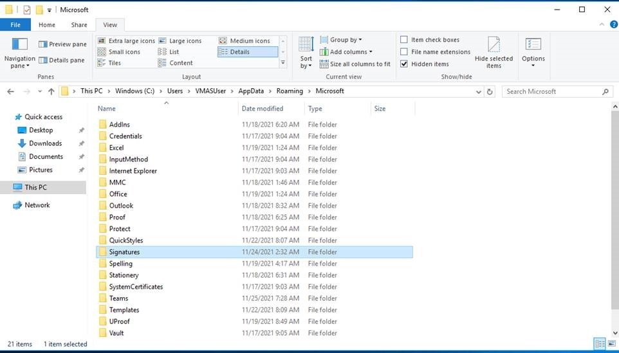Screen dimensions: 619x353
Task: Go back with the Back arrow
Action: tap(11, 91)
